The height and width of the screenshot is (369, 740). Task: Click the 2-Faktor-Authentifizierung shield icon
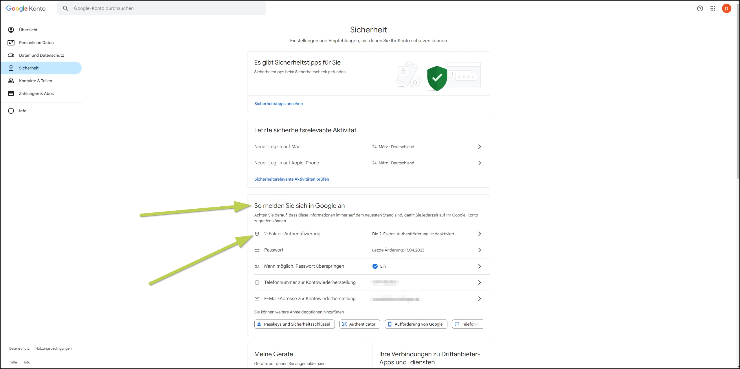257,234
